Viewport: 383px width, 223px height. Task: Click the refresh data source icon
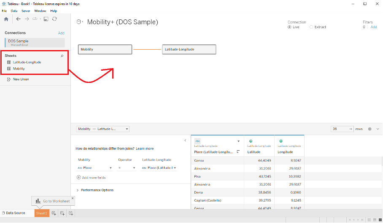click(x=54, y=19)
